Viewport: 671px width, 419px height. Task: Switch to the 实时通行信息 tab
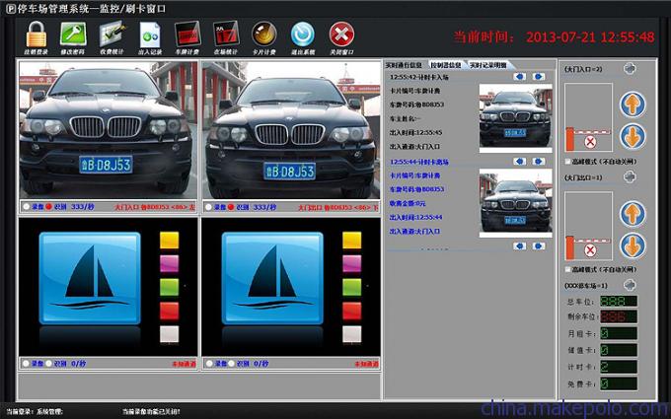(404, 65)
